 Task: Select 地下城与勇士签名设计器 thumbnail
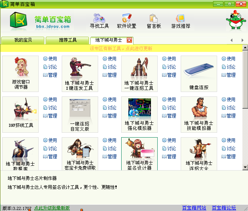tap(139, 154)
